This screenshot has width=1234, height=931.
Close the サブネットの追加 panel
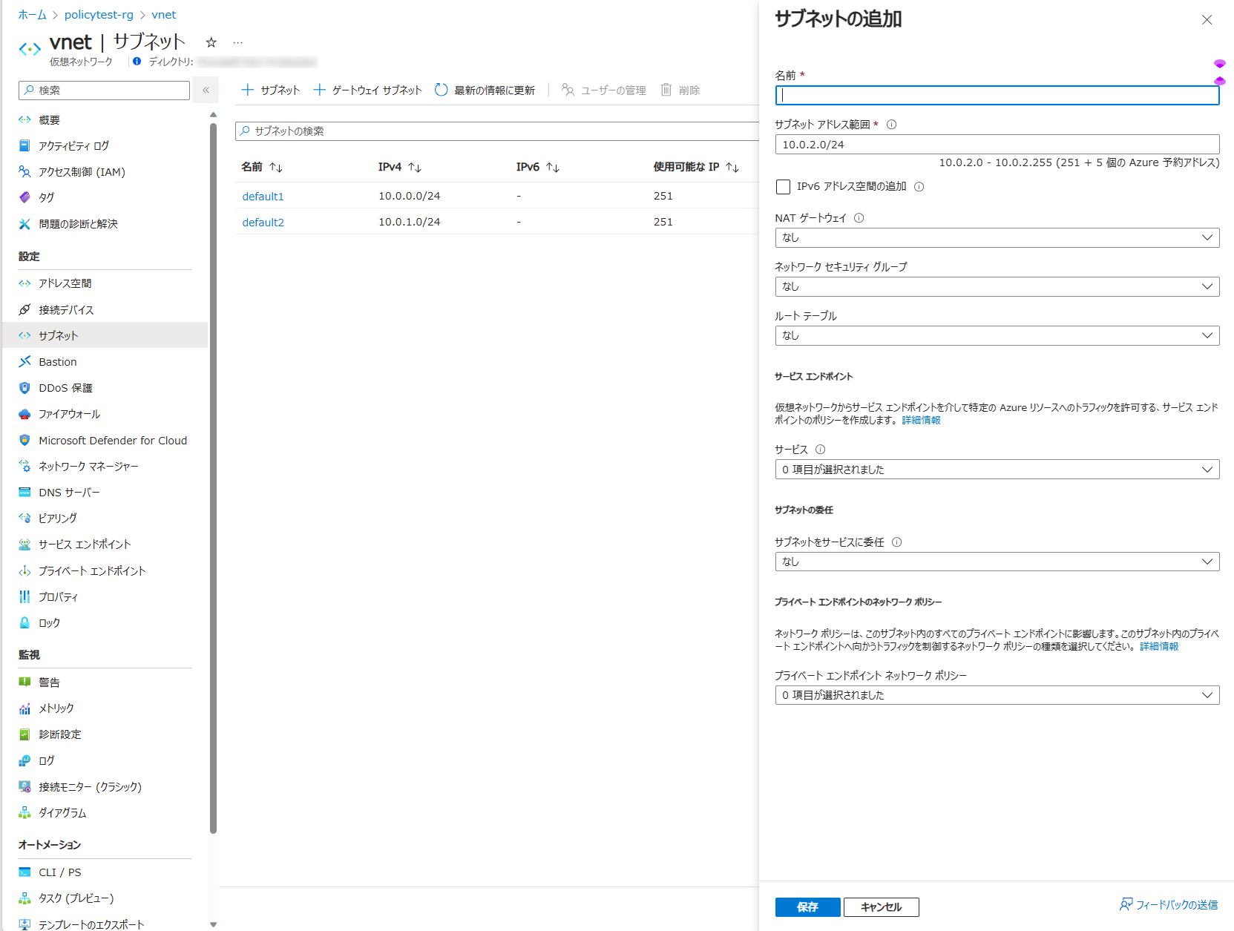[x=1207, y=20]
